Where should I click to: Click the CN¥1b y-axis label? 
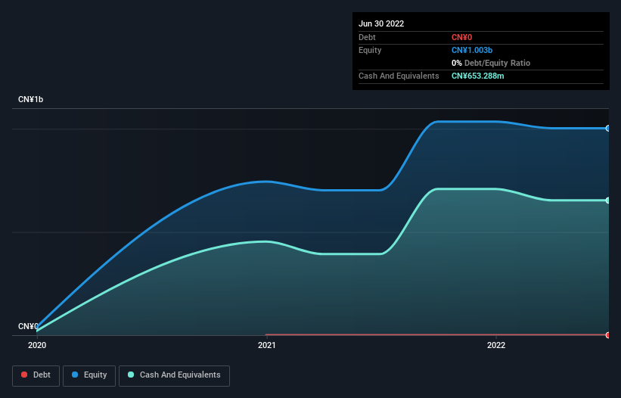[x=30, y=99]
